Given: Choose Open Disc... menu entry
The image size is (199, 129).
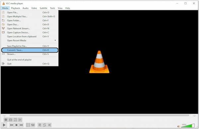Looking at the screenshot, I should [x=30, y=24].
